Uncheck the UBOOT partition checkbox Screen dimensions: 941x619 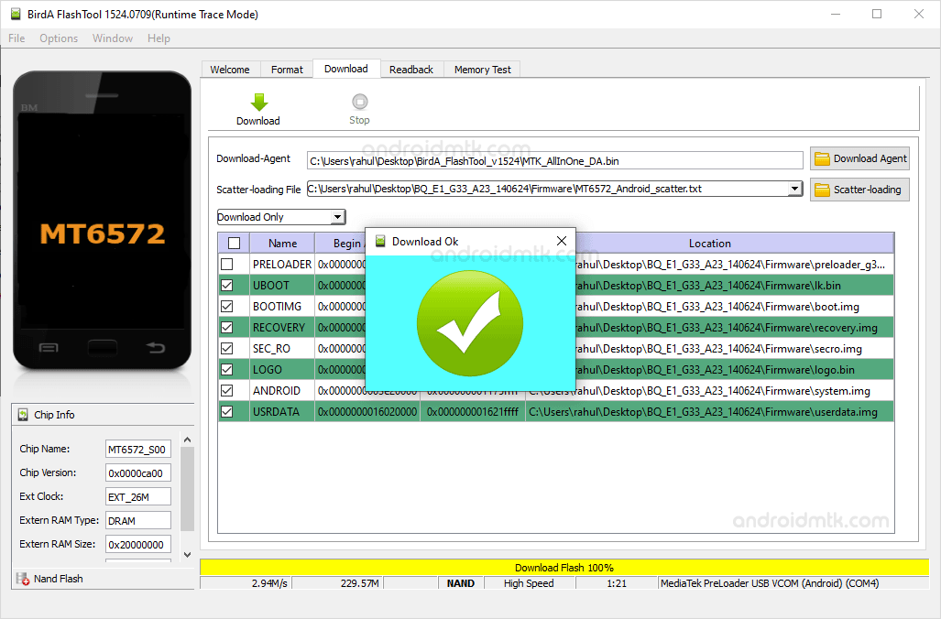point(226,286)
